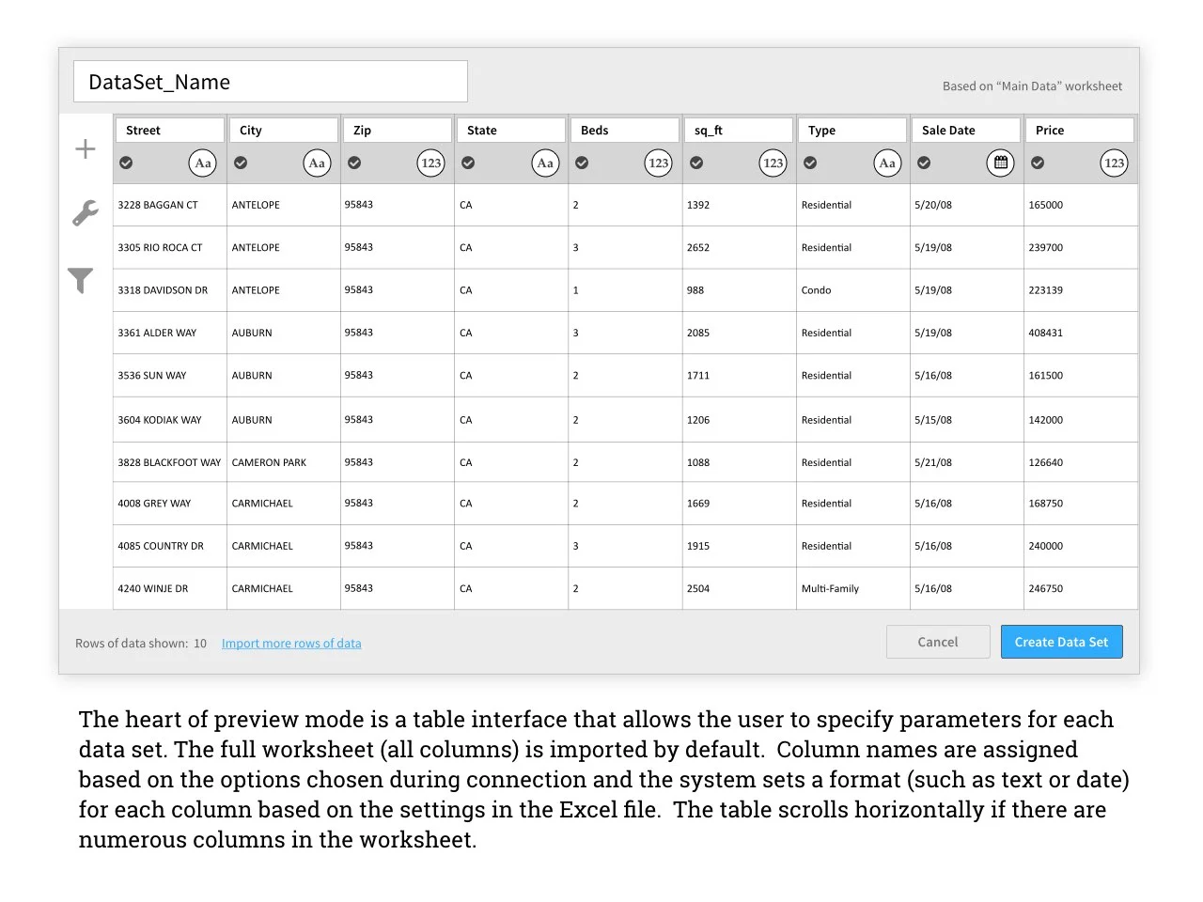Follow Import more rows of data link

[291, 643]
